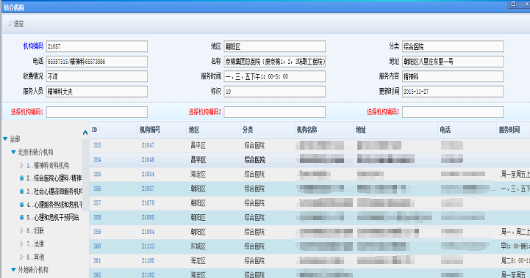Image resolution: width=530 pixels, height=278 pixels.
Task: Collapse the 北京市转介机构 tree node
Action: click(x=13, y=152)
